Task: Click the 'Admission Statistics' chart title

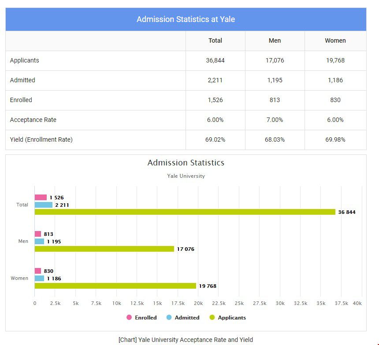Action: coord(186,163)
